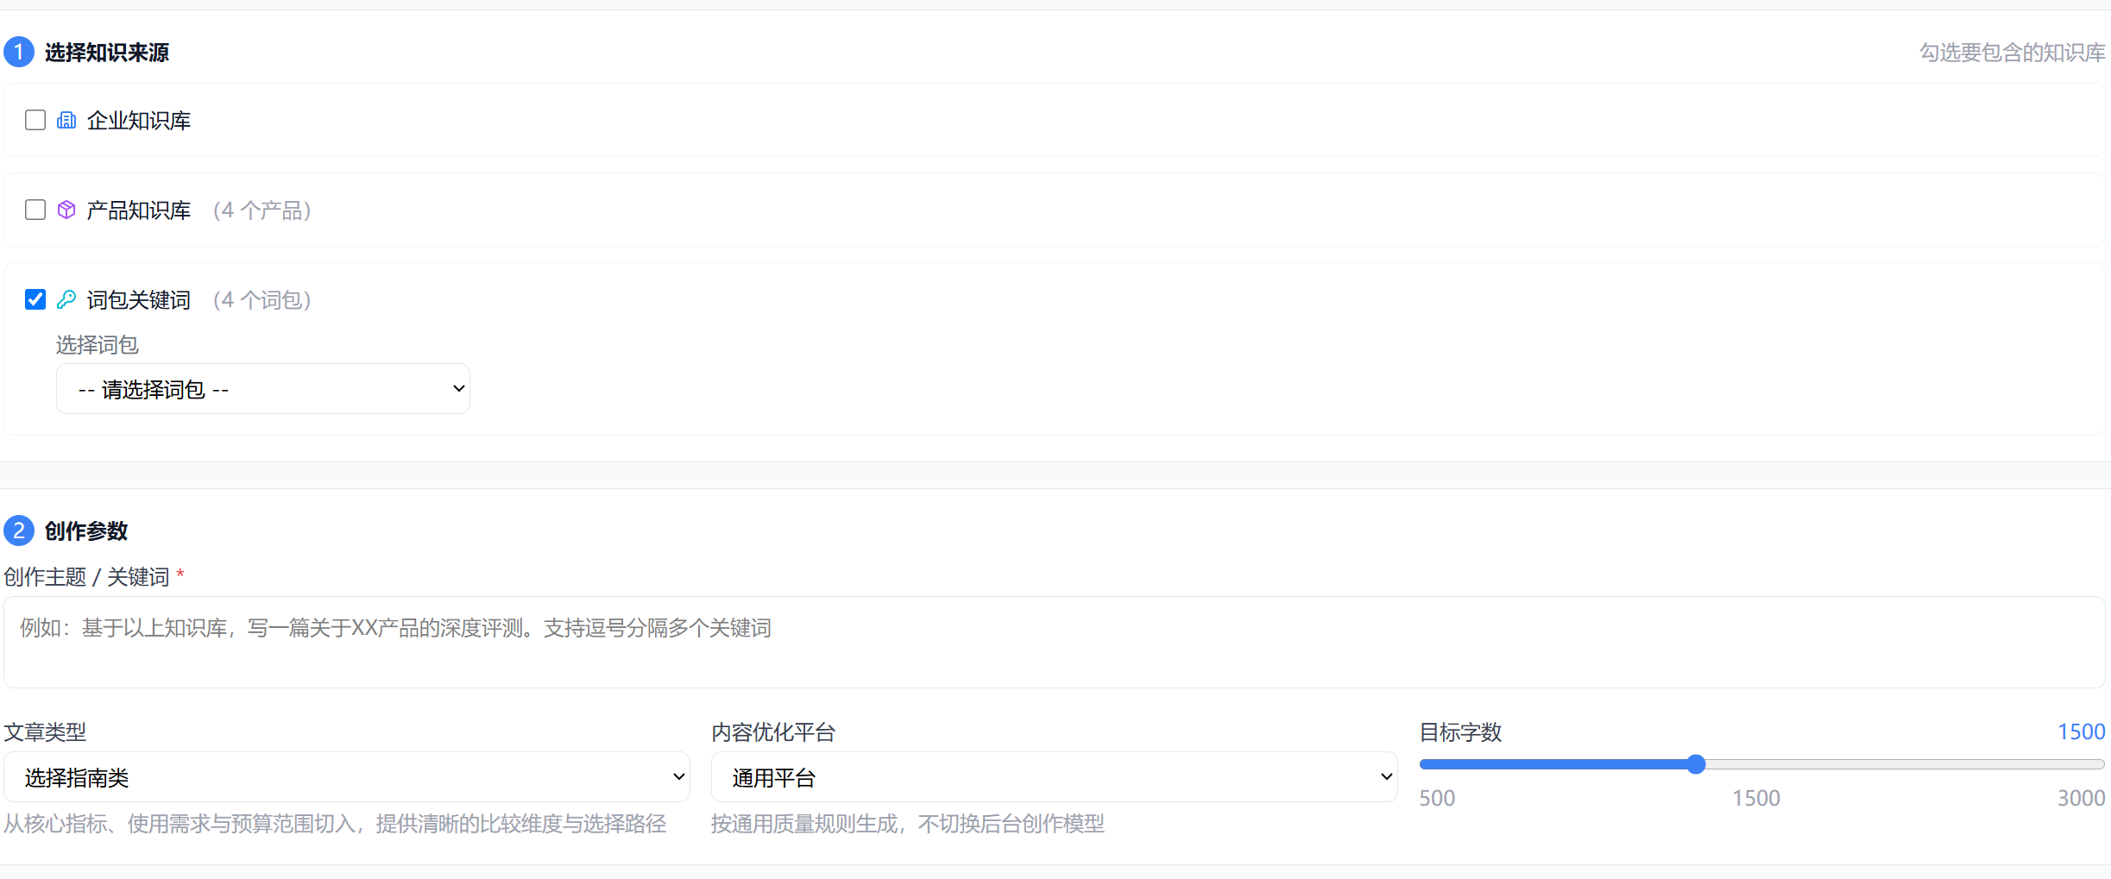Screen dimensions: 2111x879
Task: Focus the 创作主题 / 关键词 text area
Action: 1055,642
